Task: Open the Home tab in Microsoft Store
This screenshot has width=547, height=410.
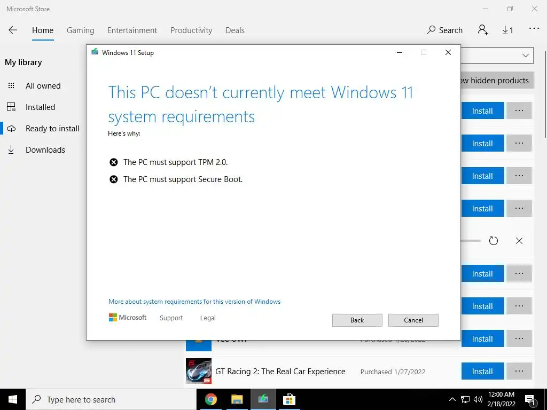Action: point(43,30)
